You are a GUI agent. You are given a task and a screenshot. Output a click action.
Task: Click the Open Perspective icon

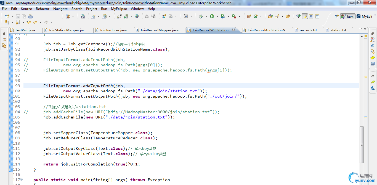pos(337,16)
